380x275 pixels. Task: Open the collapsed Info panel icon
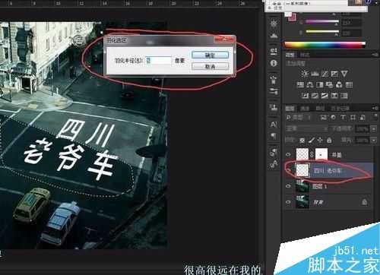[274, 63]
